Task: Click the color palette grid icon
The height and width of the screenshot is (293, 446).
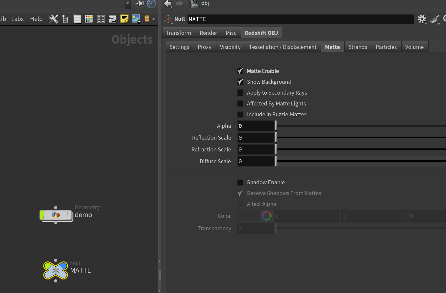Action: coord(89,19)
